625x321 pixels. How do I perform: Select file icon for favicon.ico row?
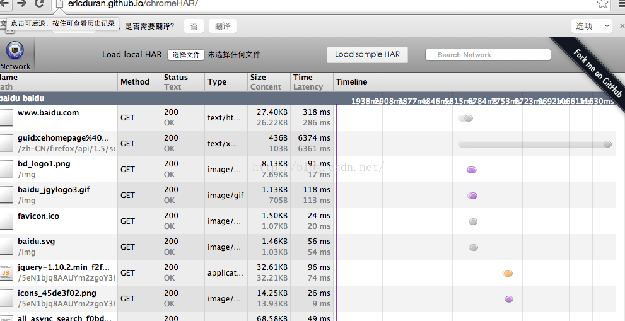pos(6,221)
